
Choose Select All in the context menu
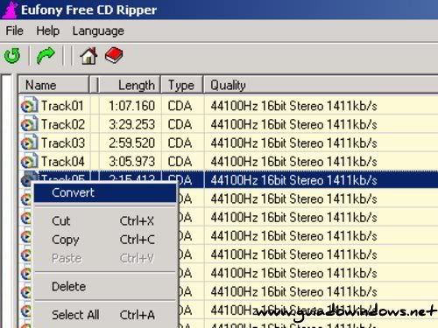click(105, 315)
